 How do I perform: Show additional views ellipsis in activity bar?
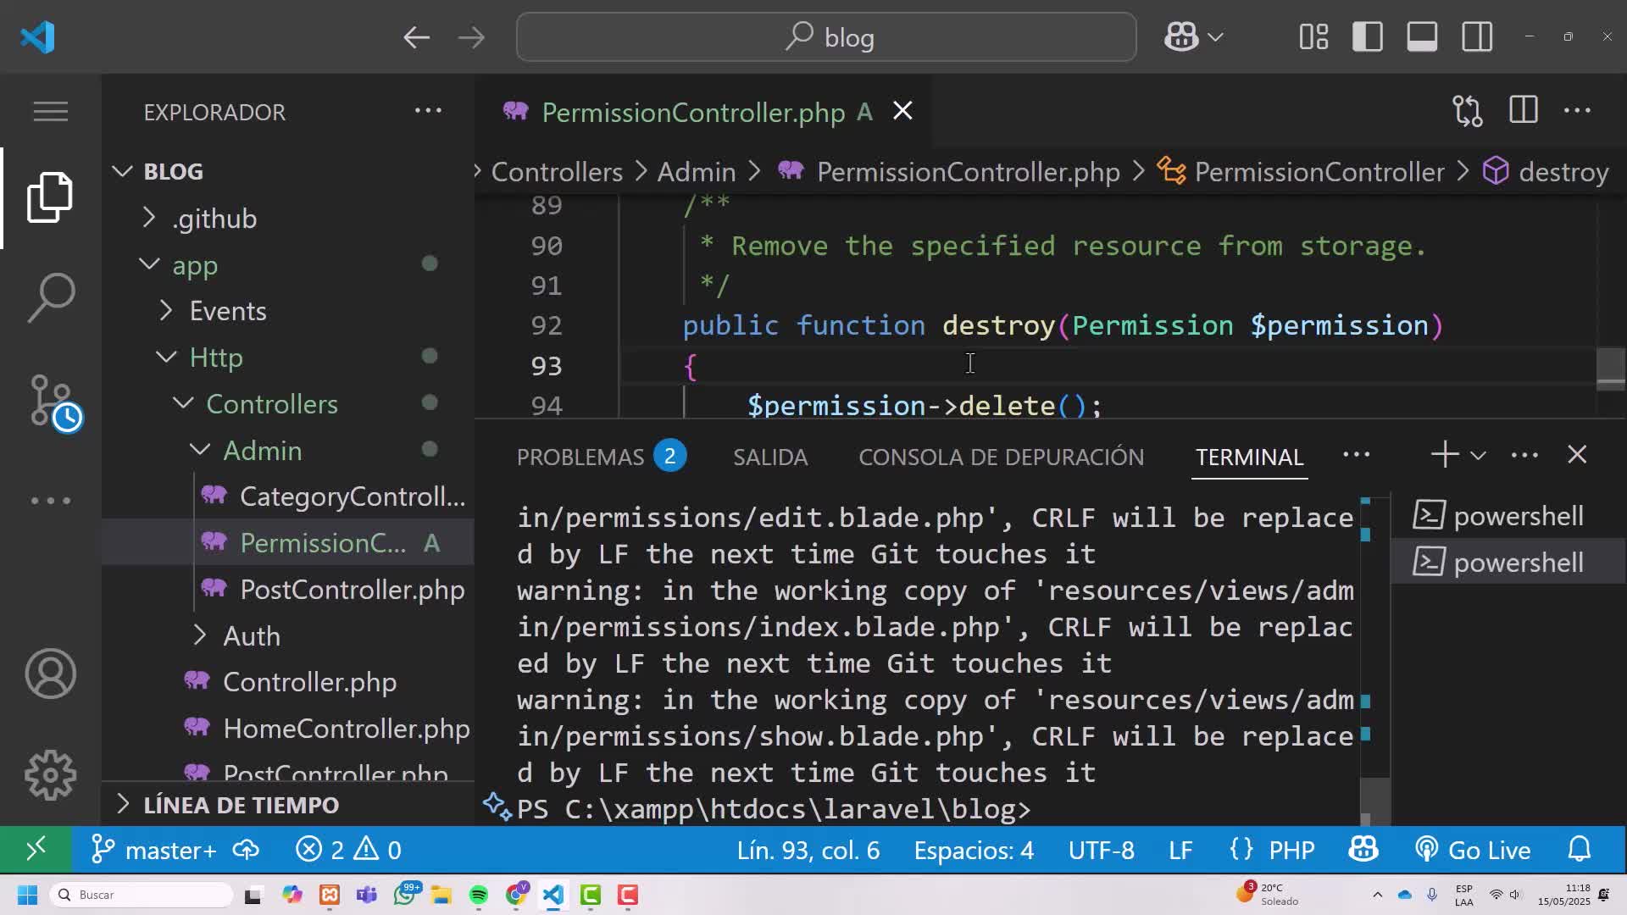tap(51, 501)
